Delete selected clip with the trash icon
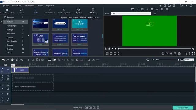 click(x=17, y=60)
